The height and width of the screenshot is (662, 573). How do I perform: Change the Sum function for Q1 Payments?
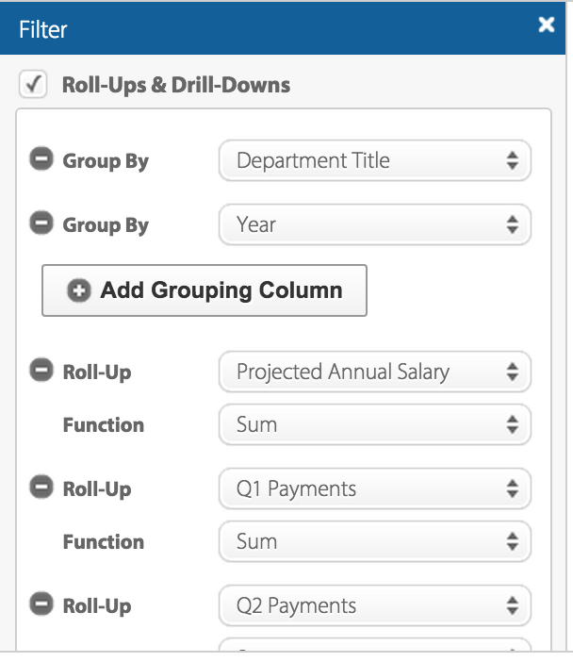click(x=374, y=542)
